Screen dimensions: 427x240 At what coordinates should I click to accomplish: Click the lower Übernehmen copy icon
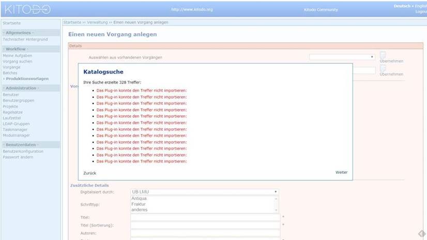(383, 68)
